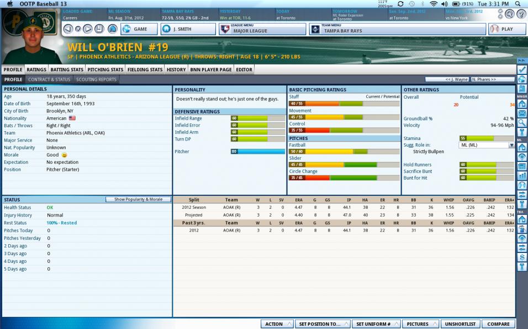Screen dimensions: 528x329
Task: Collapse the right sidebar with double-arrow
Action: (521, 61)
